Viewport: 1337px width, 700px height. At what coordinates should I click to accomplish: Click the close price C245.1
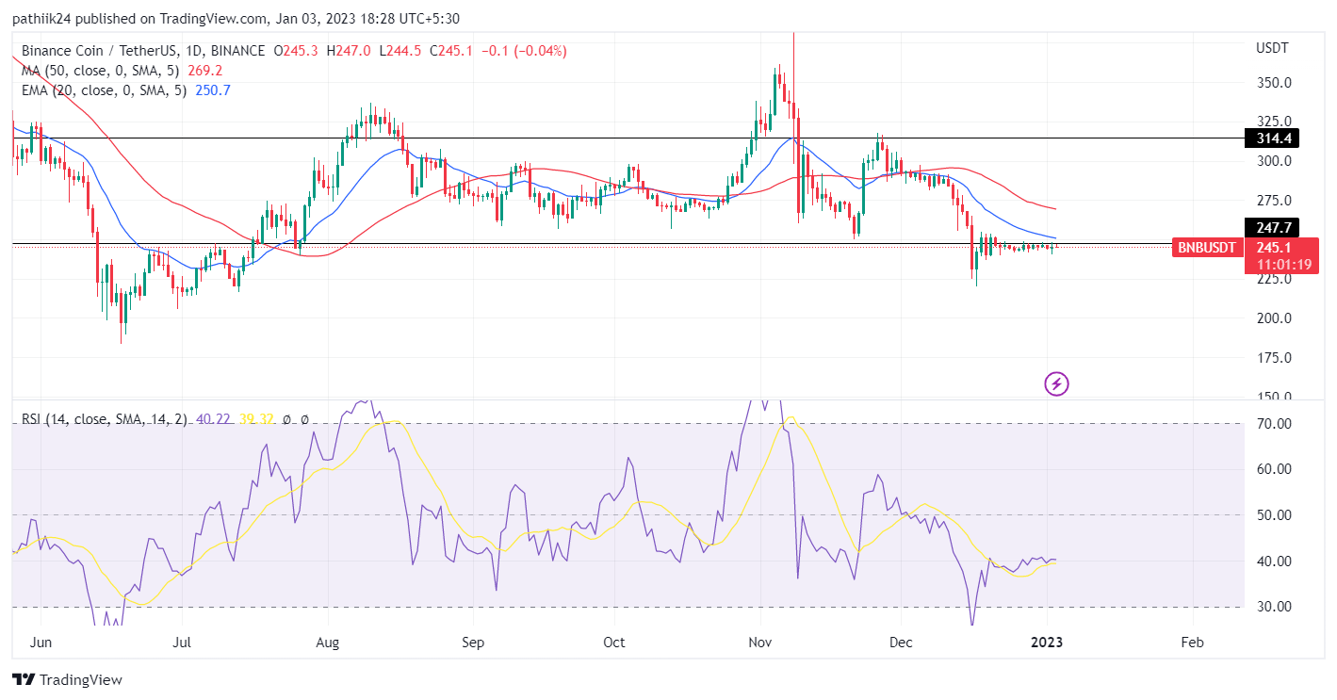452,51
